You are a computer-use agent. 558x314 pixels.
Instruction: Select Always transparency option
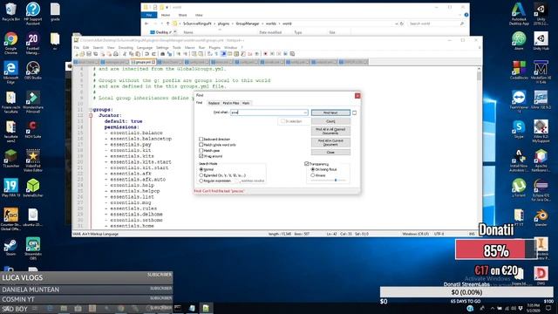312,175
